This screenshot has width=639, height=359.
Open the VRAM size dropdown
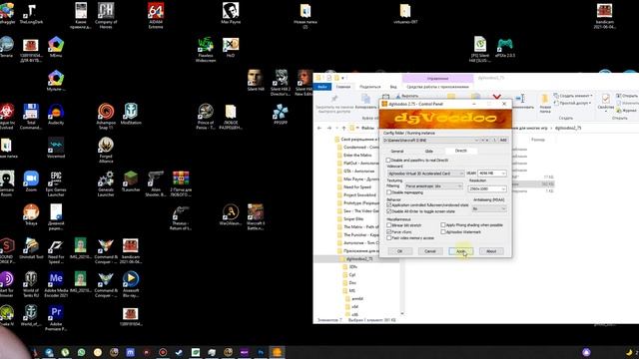coord(492,174)
